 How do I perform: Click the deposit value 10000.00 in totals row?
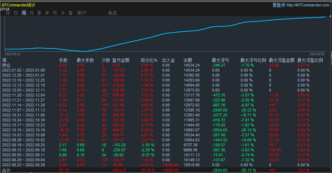coord(170,170)
